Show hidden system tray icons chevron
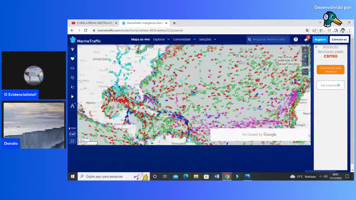The height and width of the screenshot is (200, 356). (320, 176)
